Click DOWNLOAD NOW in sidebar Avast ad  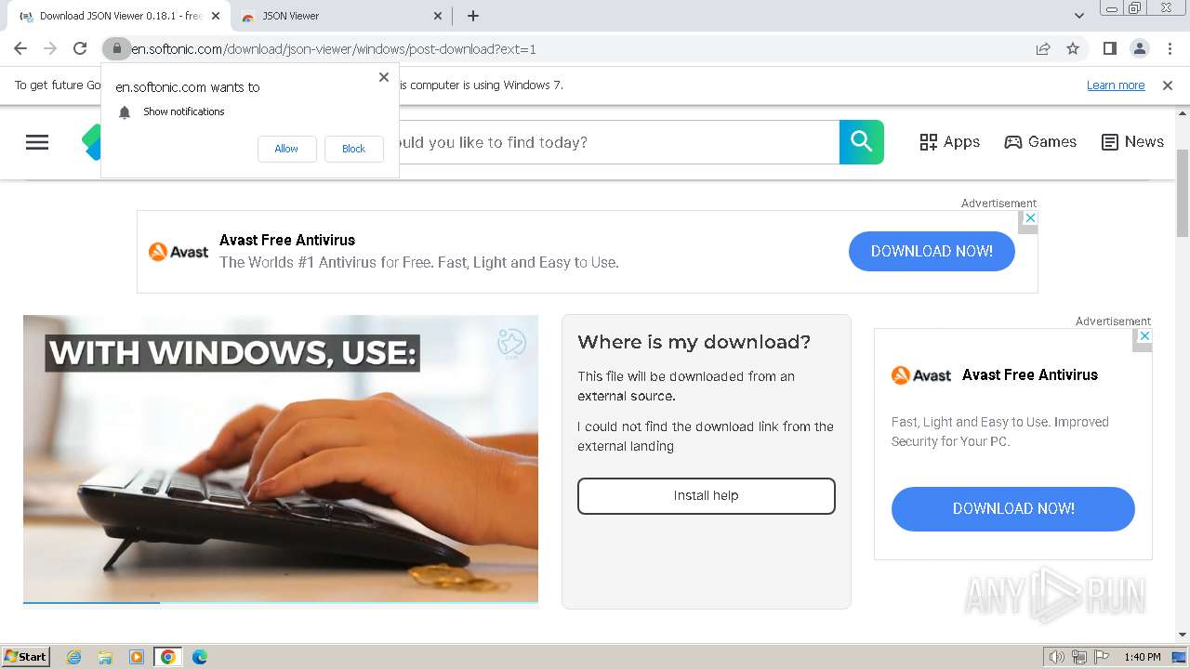pyautogui.click(x=1013, y=509)
